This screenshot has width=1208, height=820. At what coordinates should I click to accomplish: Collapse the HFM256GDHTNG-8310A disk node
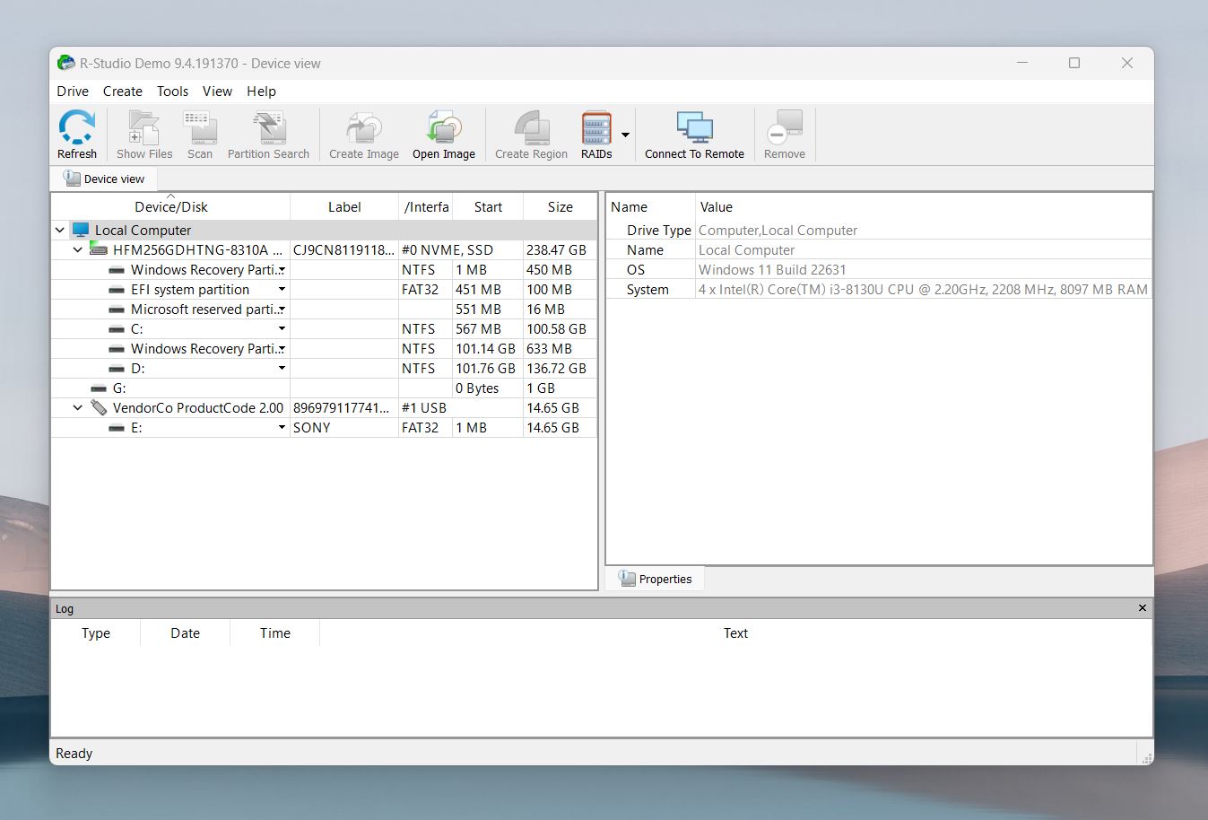78,250
